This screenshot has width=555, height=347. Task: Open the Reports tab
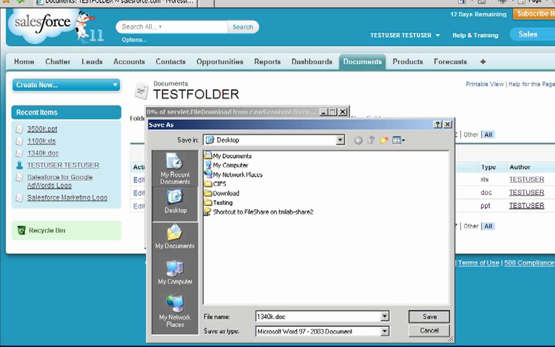tap(268, 62)
